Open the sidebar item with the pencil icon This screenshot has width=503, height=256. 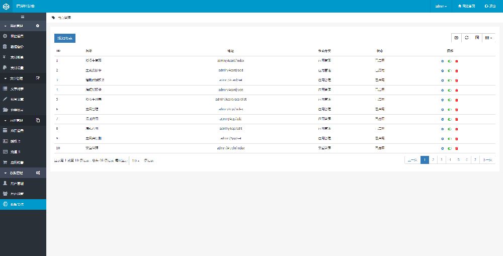(23, 99)
